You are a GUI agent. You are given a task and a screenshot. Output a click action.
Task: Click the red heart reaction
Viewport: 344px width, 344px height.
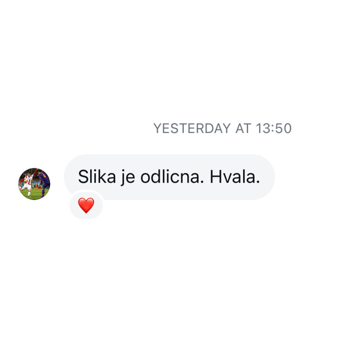pos(86,205)
